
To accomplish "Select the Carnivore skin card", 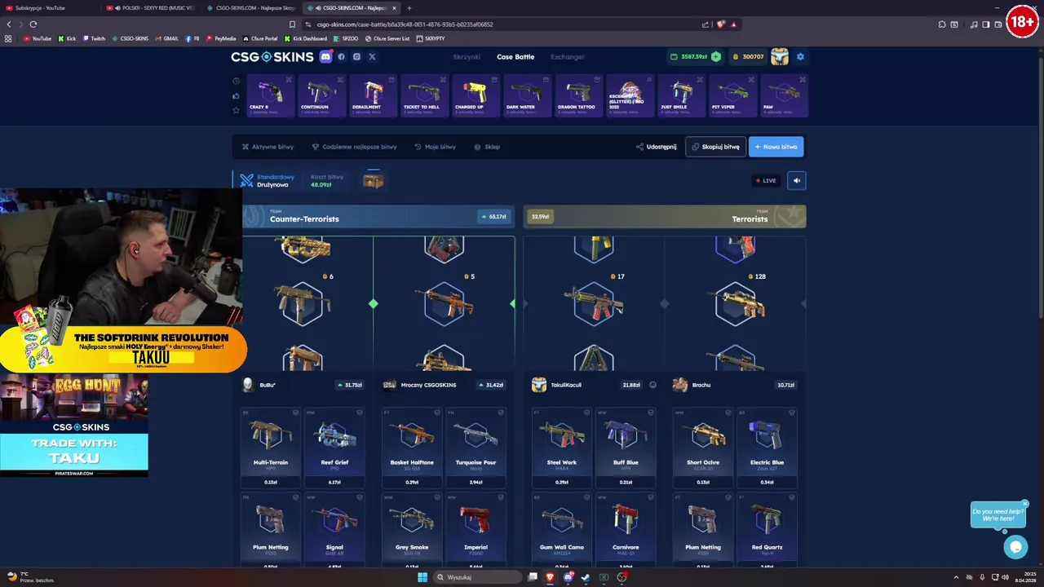I will pos(626,531).
